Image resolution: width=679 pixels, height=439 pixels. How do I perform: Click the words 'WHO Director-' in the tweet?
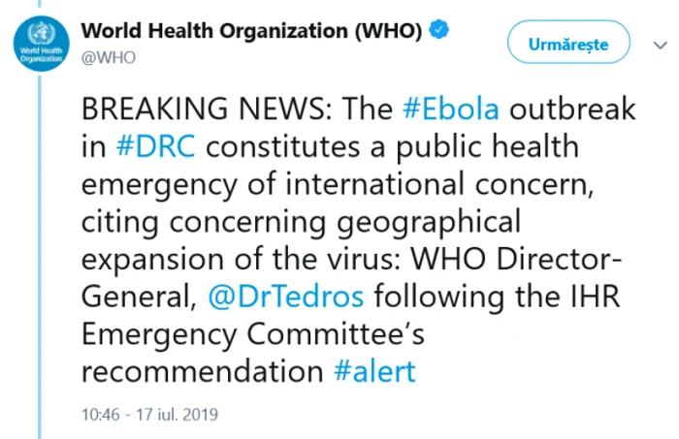516,259
